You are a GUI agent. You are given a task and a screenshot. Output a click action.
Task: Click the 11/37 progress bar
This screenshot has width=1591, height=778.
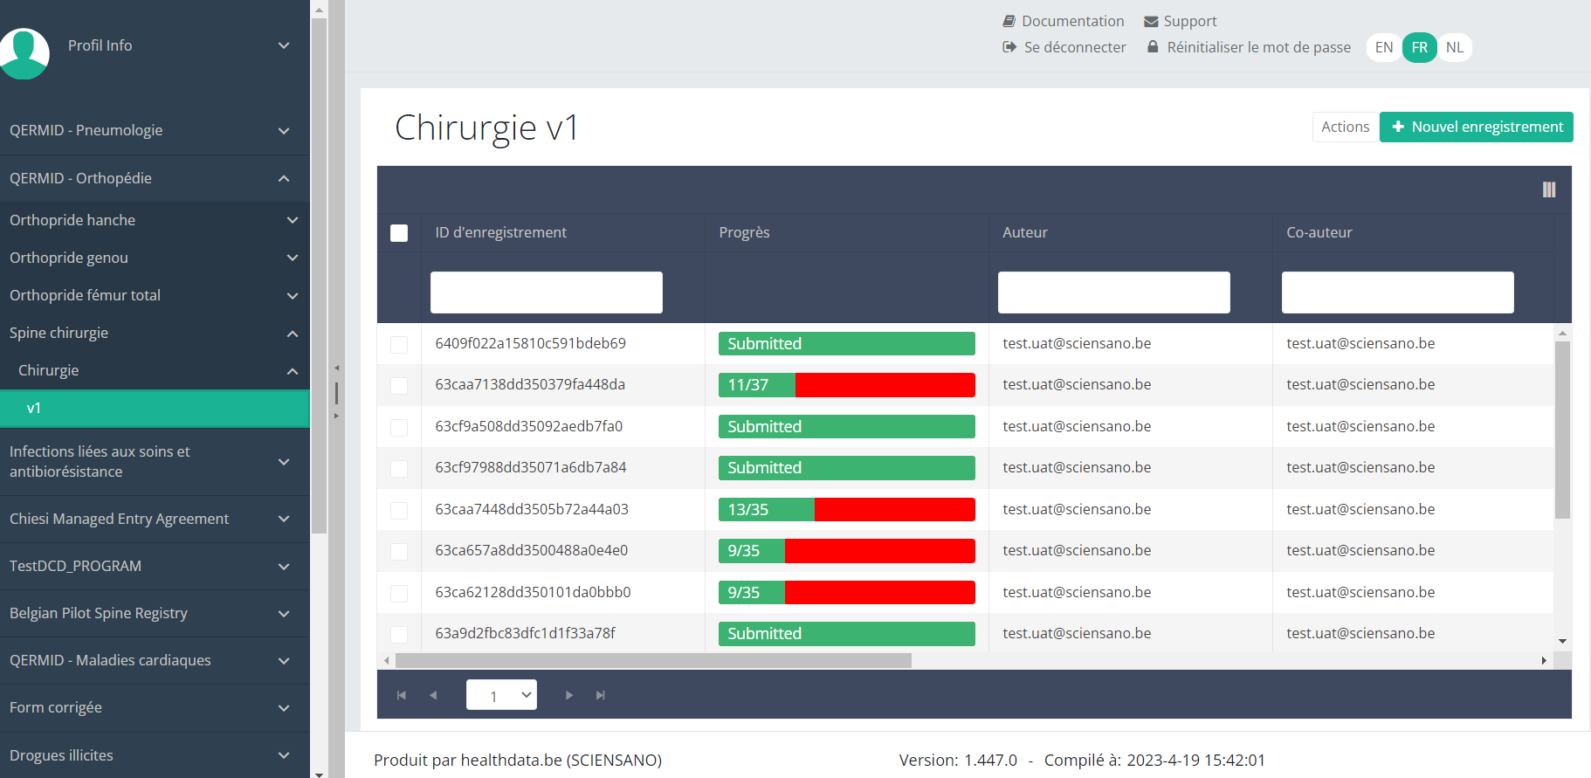[846, 385]
